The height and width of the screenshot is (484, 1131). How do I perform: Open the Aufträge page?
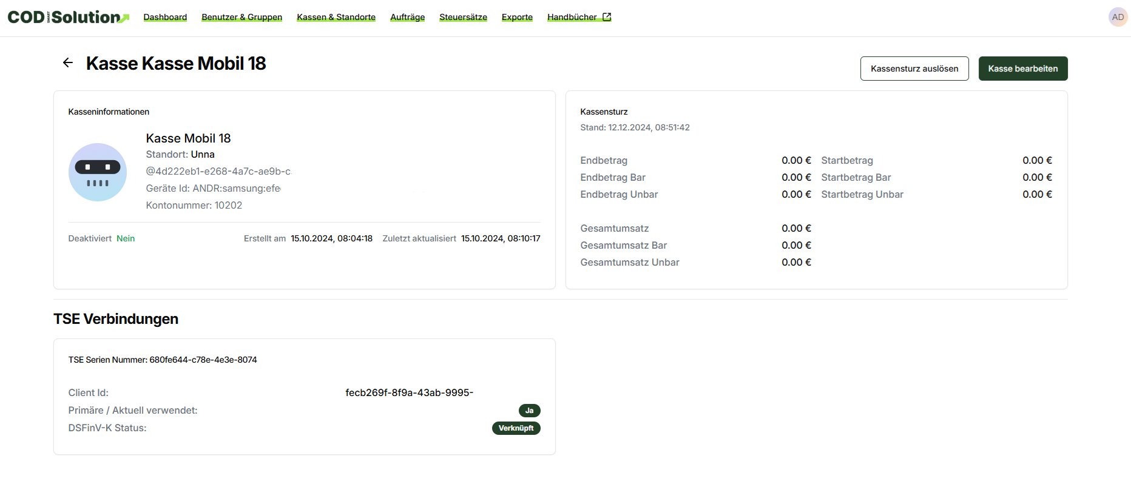tap(407, 17)
